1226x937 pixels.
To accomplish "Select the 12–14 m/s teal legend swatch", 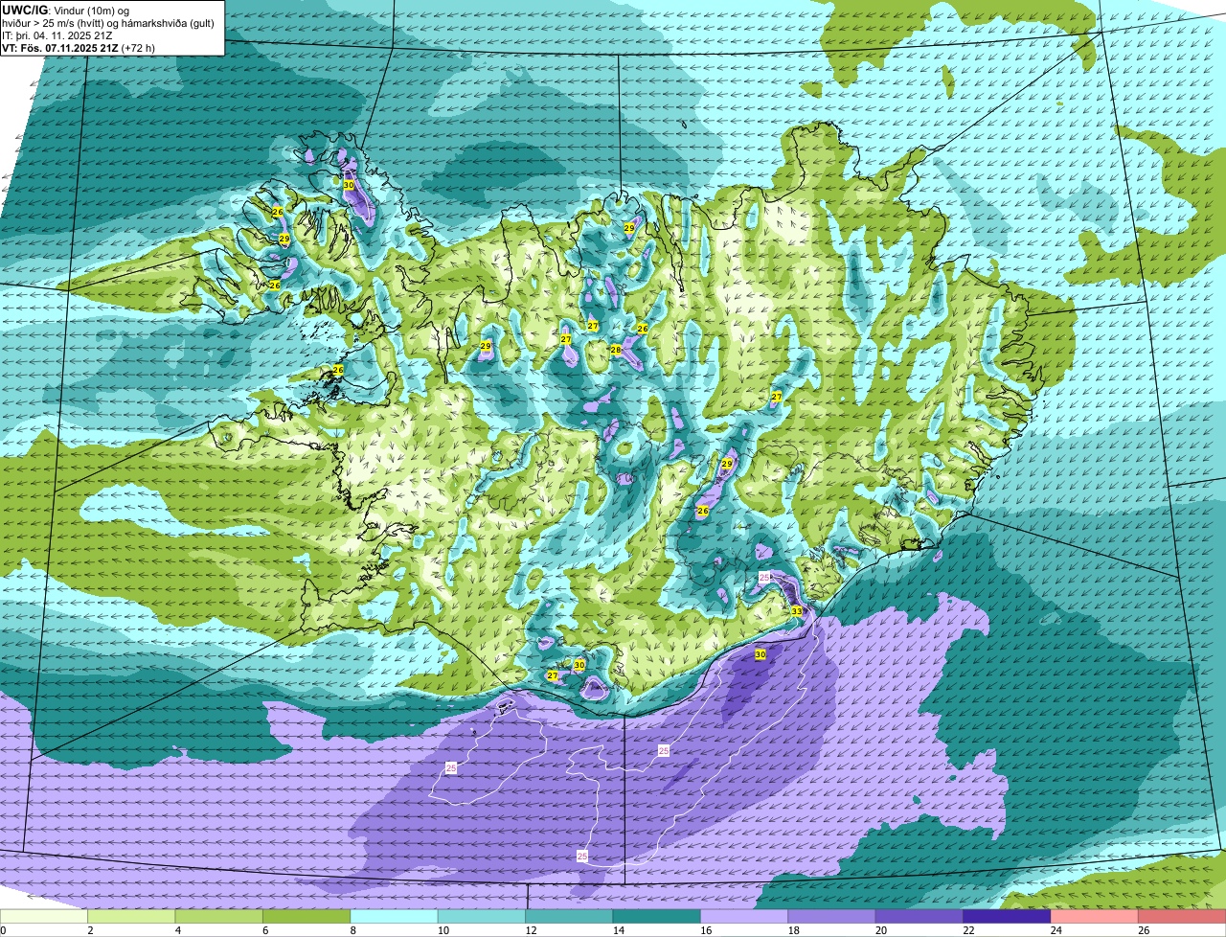I will (x=570, y=916).
